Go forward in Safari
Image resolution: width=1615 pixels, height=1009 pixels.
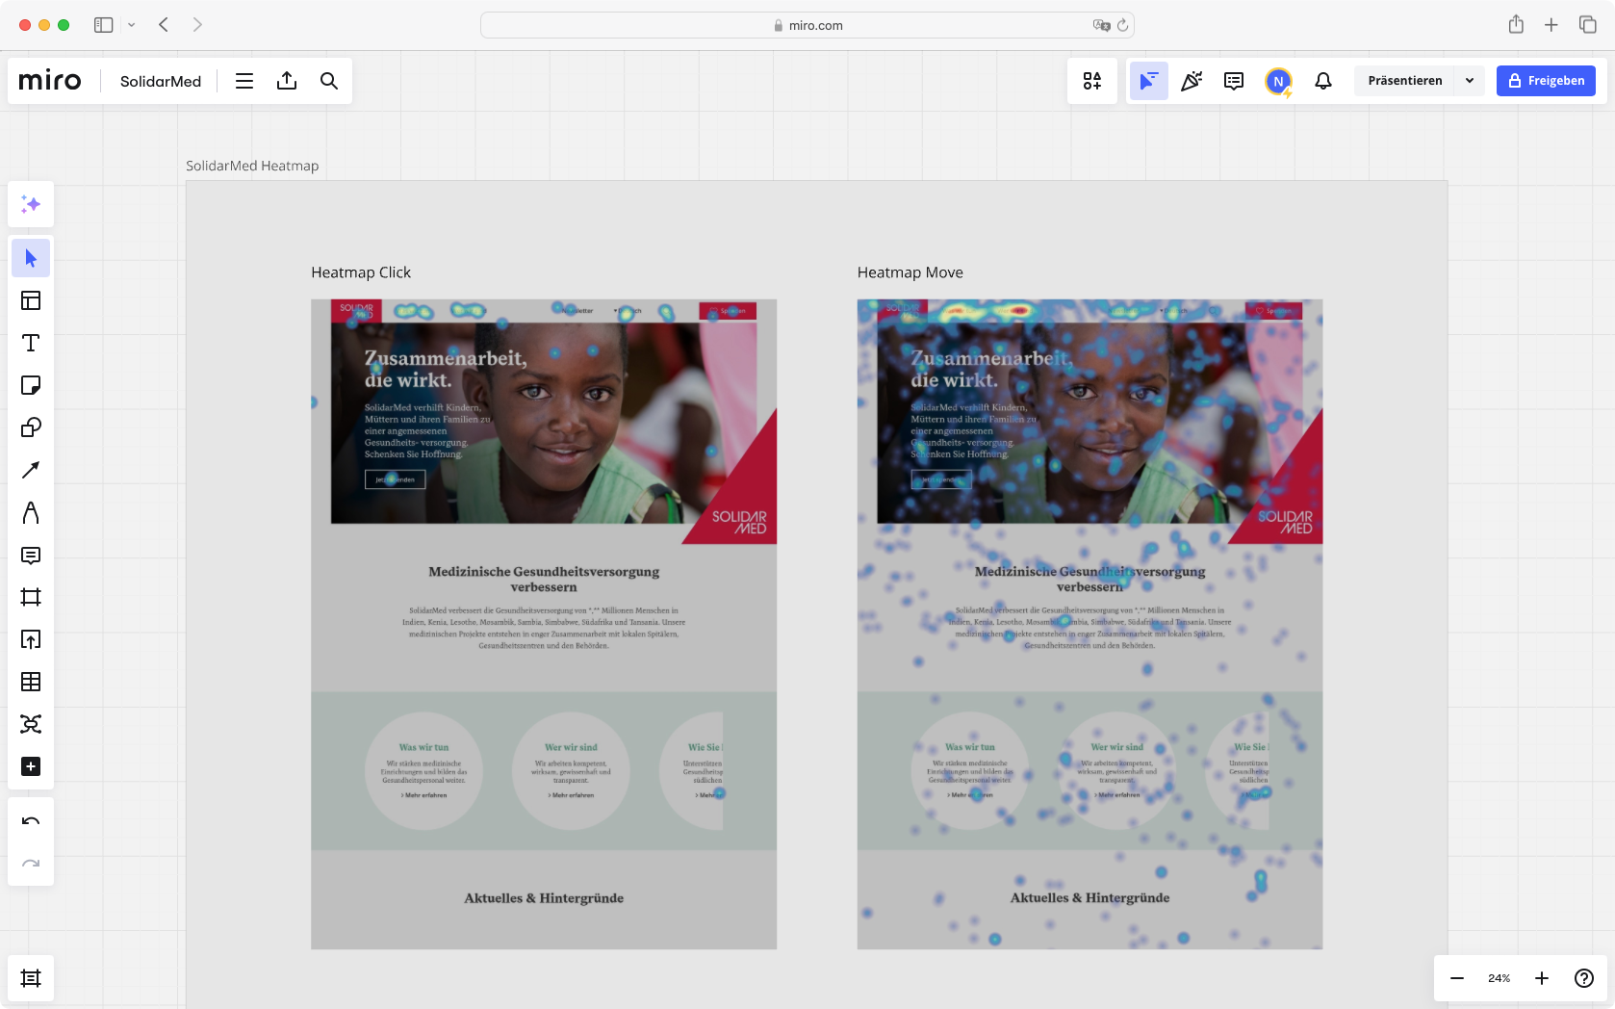click(x=197, y=25)
